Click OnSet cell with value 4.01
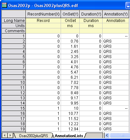 70,62
